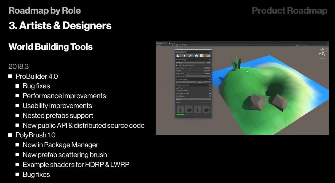Select first grass prefab thumbnail

point(181,110)
